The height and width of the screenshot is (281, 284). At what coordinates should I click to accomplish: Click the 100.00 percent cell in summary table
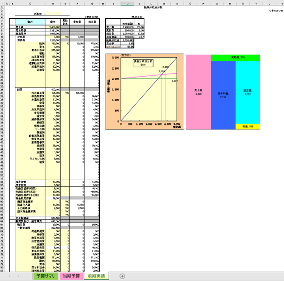pyautogui.click(x=139, y=27)
